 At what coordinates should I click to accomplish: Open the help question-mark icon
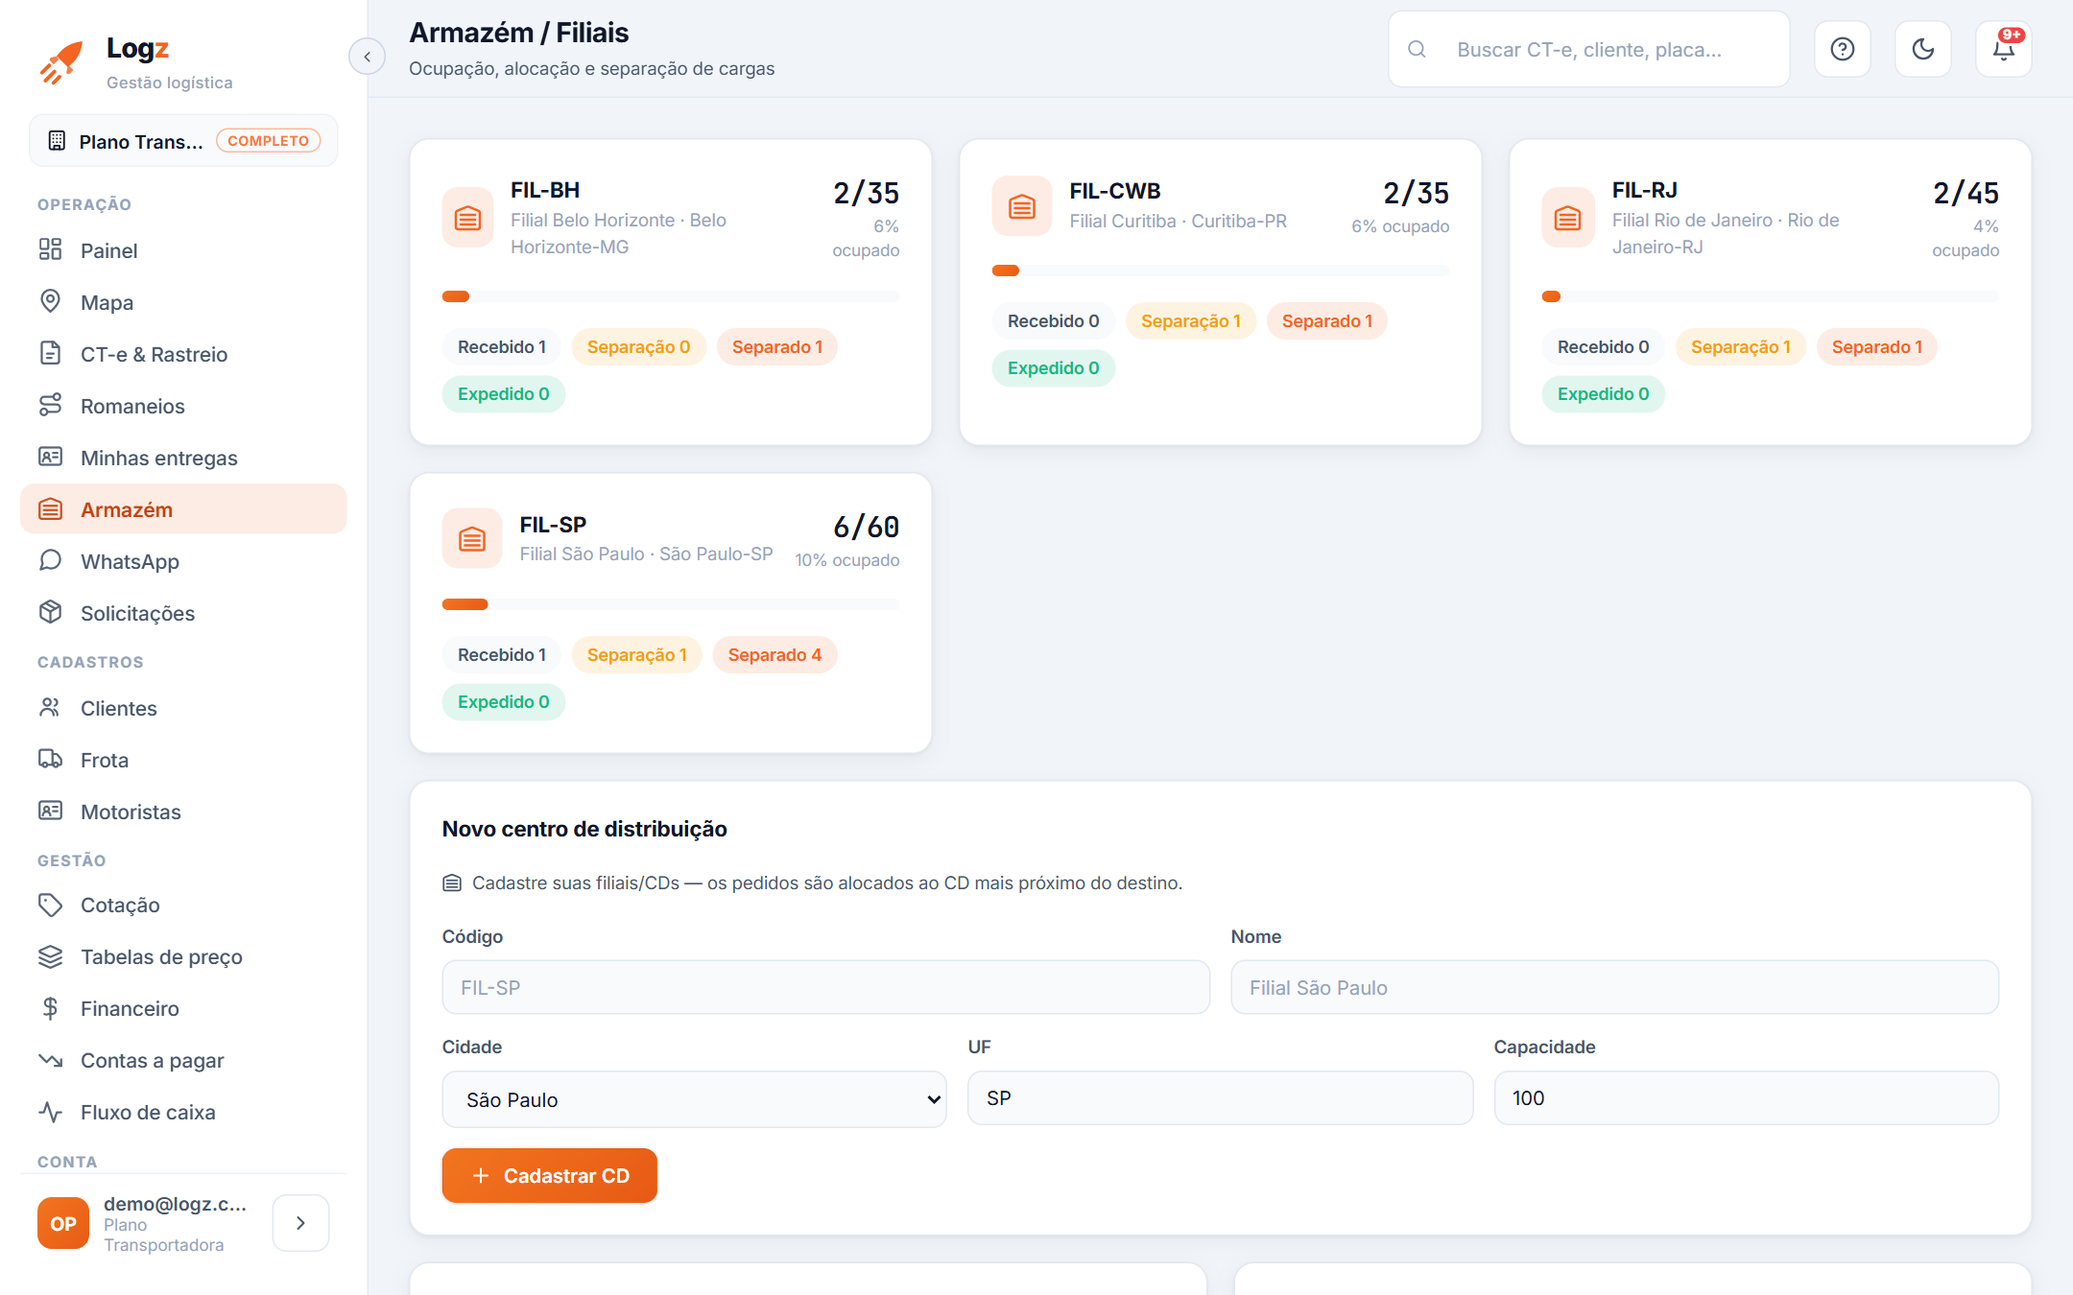pyautogui.click(x=1842, y=49)
